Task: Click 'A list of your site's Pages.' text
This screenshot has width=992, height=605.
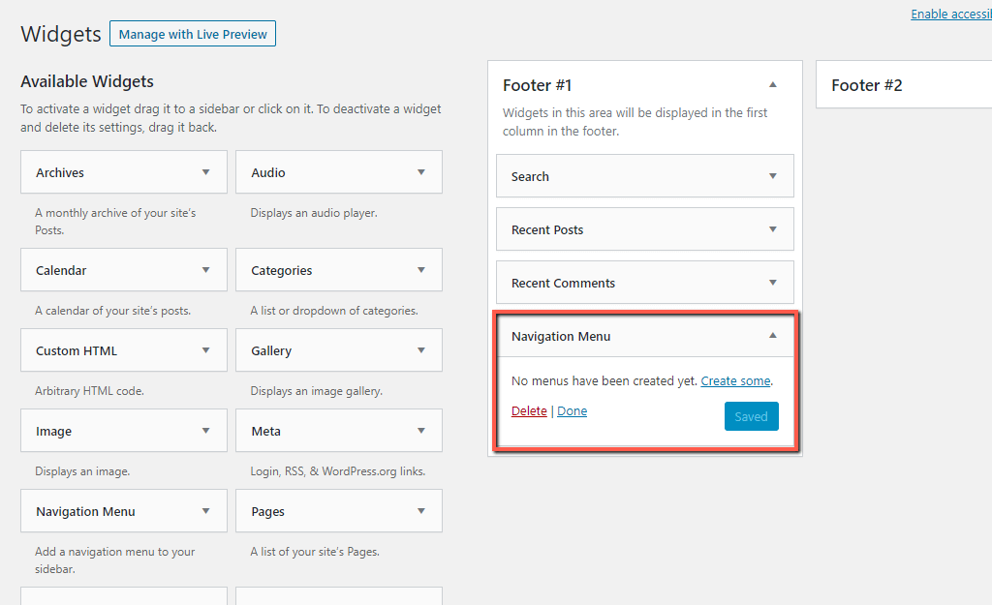Action: point(315,552)
